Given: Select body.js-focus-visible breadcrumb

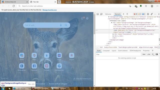Looking at the screenshot, I should coord(110,47).
